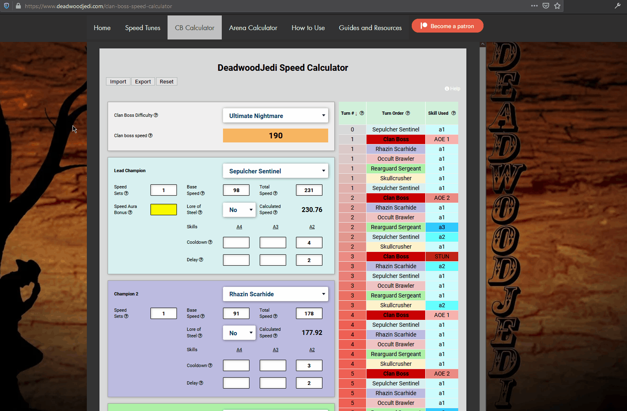
Task: Click the orange Clan boss speed 190 box
Action: 276,136
